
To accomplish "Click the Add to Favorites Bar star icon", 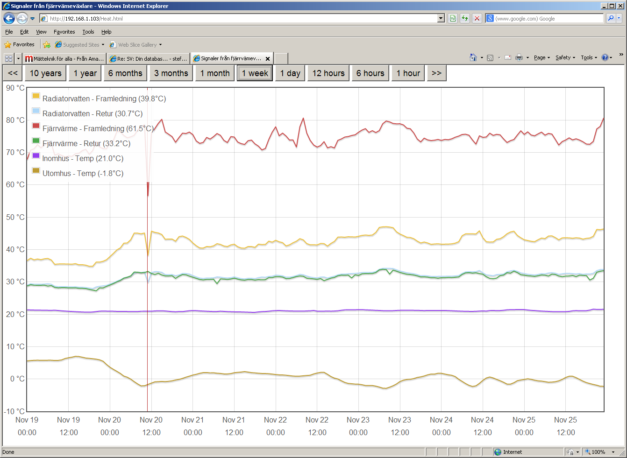I will (x=47, y=45).
